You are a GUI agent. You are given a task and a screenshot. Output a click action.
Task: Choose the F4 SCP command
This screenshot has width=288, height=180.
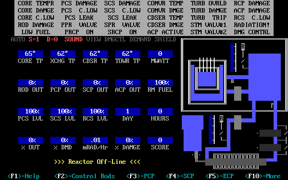(x=180, y=176)
